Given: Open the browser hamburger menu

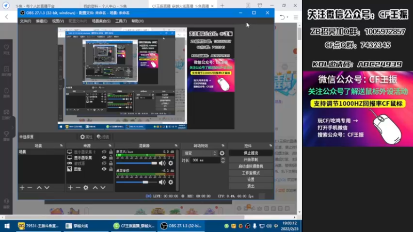Looking at the screenshot, I should [x=296, y=18].
